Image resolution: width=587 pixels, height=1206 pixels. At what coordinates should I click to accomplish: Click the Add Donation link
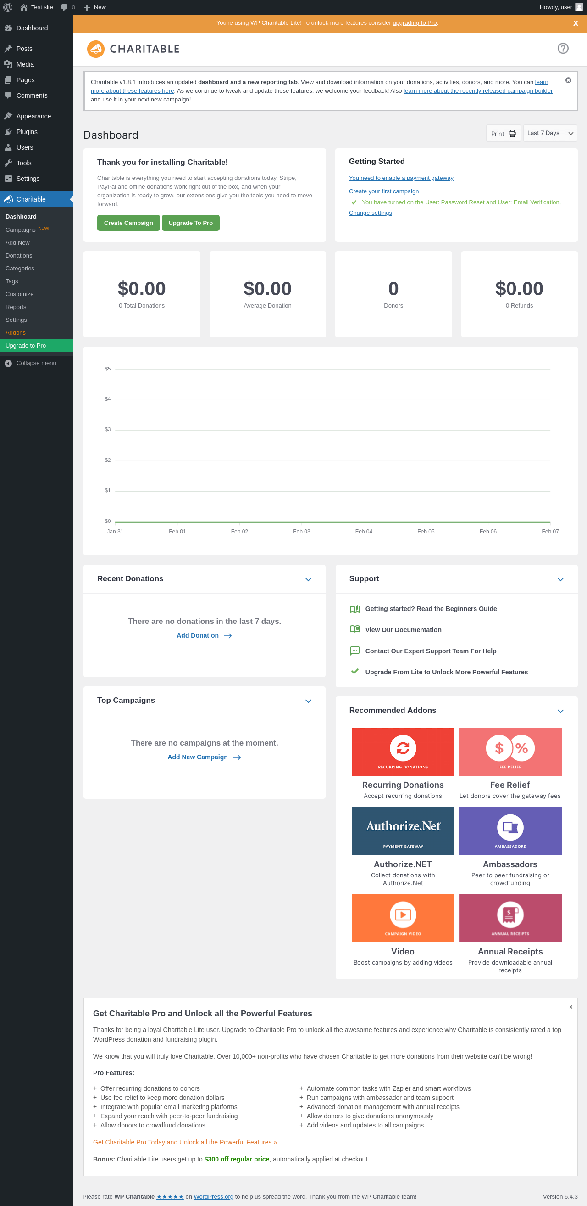pyautogui.click(x=204, y=635)
